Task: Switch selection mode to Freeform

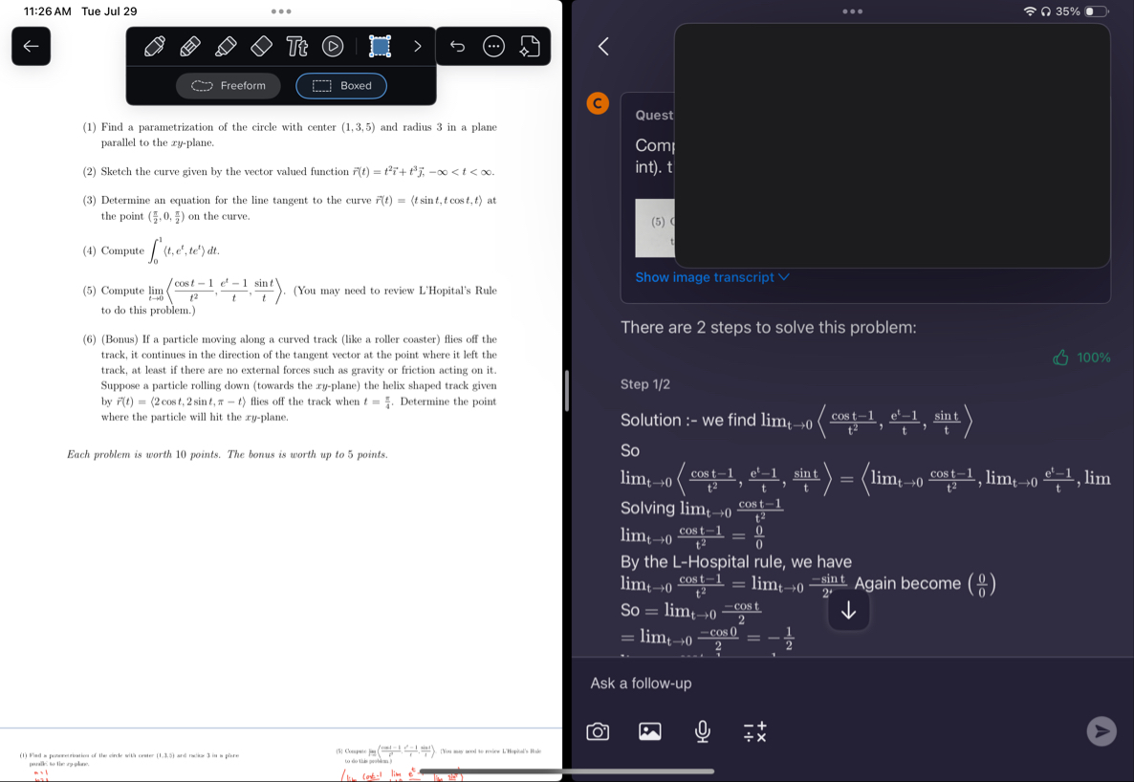Action: click(228, 85)
